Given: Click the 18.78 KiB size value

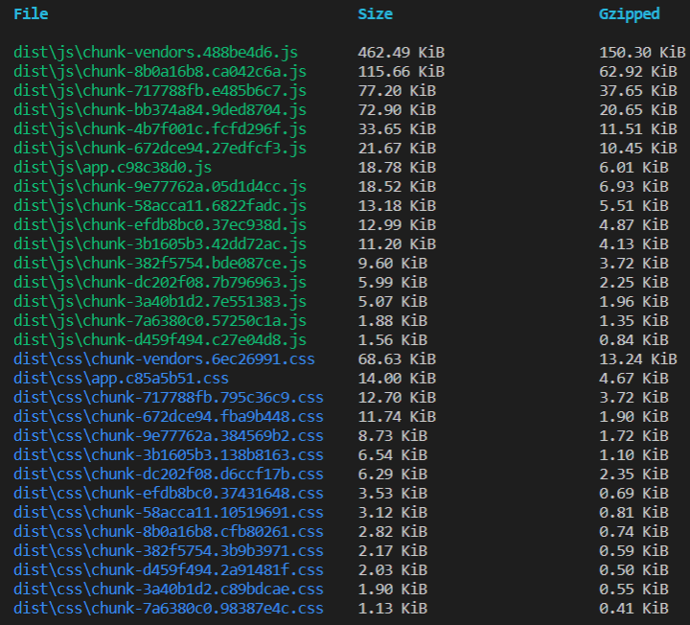Looking at the screenshot, I should tap(397, 167).
